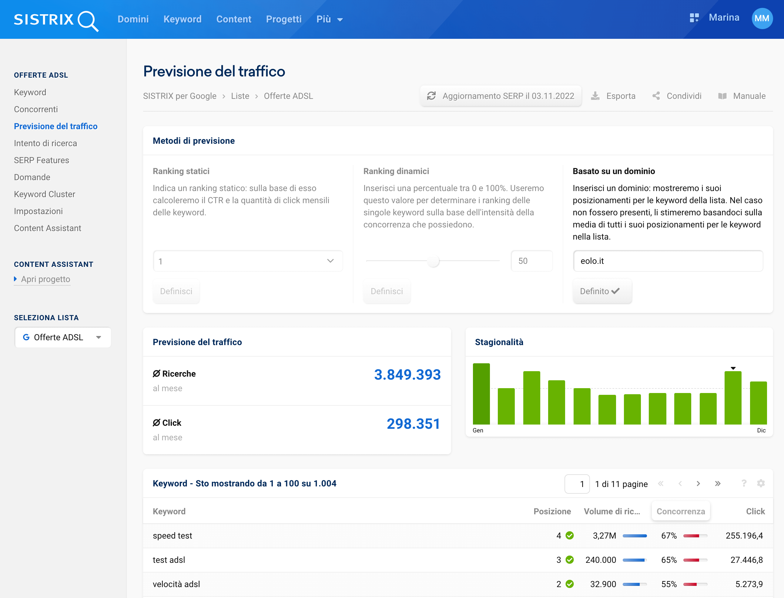
Task: Sort by the Click column header
Action: point(755,511)
